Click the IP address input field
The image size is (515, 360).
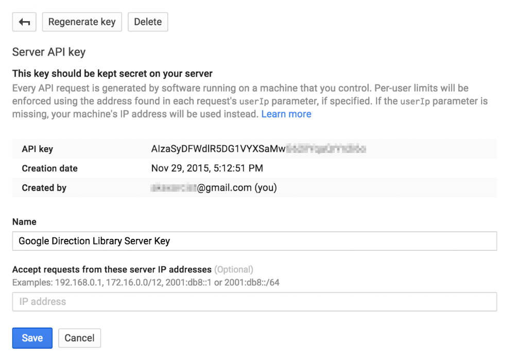click(x=254, y=302)
